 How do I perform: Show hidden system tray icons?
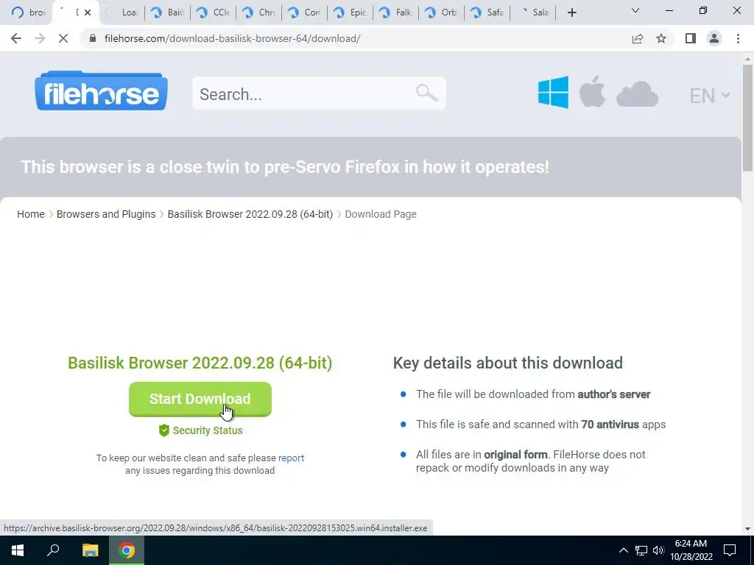[x=623, y=550]
